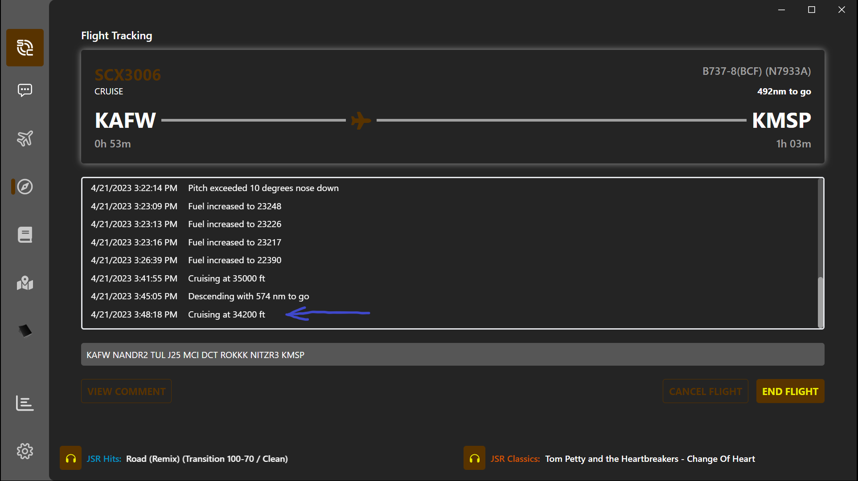This screenshot has width=858, height=481.
Task: Play JSR Classics radio headphone button
Action: click(474, 458)
